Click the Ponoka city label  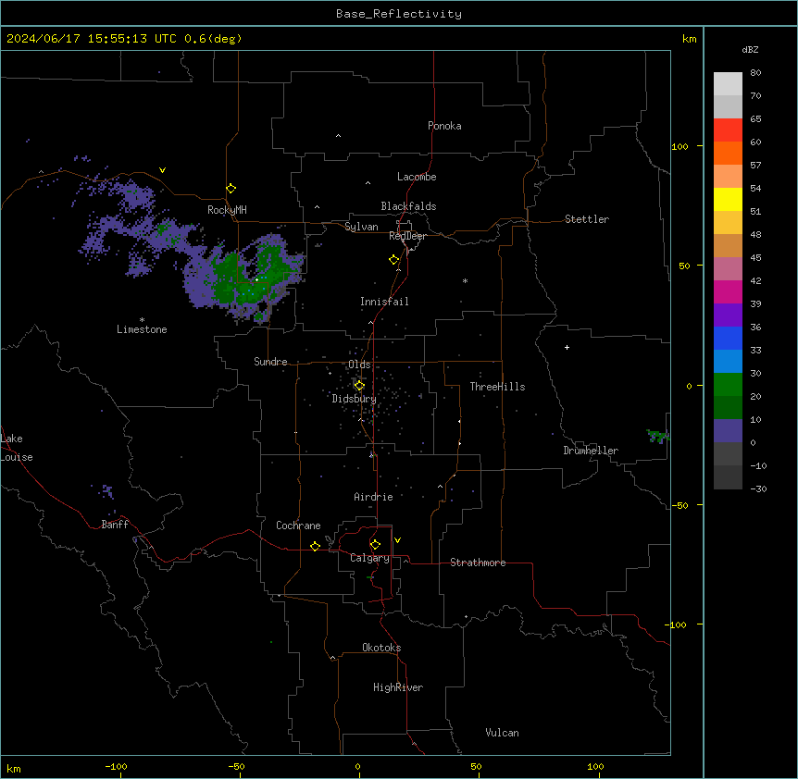click(444, 126)
